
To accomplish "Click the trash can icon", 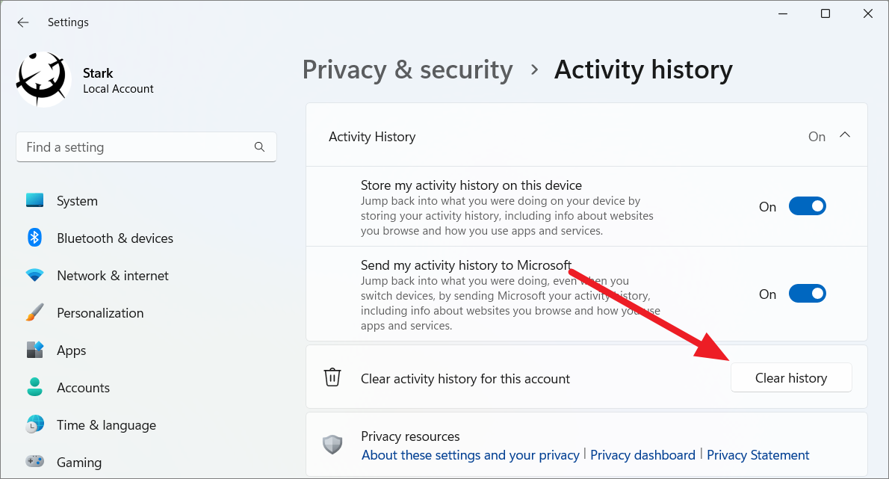I will tap(332, 377).
